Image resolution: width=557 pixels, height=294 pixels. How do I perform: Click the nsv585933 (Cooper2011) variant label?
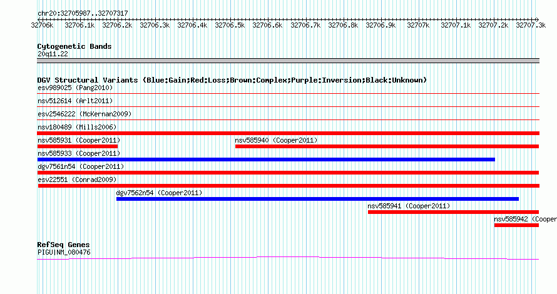tap(79, 153)
